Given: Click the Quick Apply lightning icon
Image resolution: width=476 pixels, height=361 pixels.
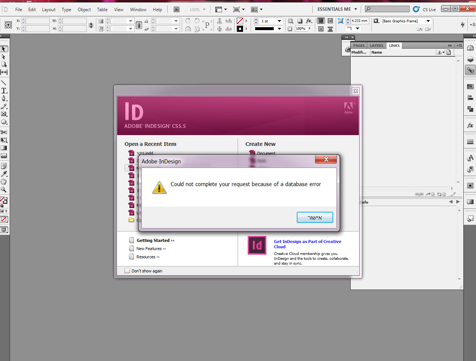Looking at the screenshot, I should pyautogui.click(x=462, y=25).
